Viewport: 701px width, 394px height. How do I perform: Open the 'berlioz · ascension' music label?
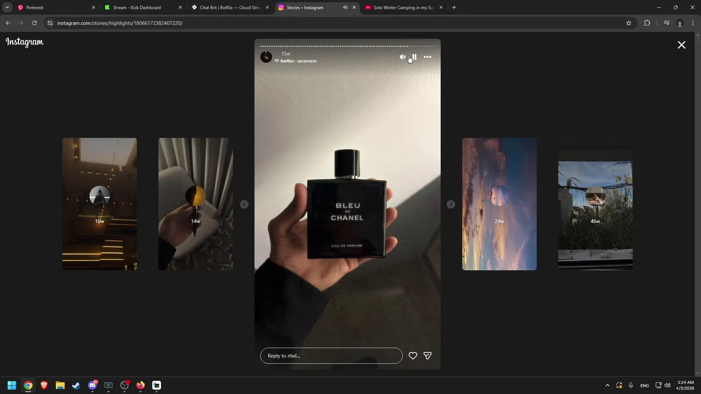pos(296,61)
